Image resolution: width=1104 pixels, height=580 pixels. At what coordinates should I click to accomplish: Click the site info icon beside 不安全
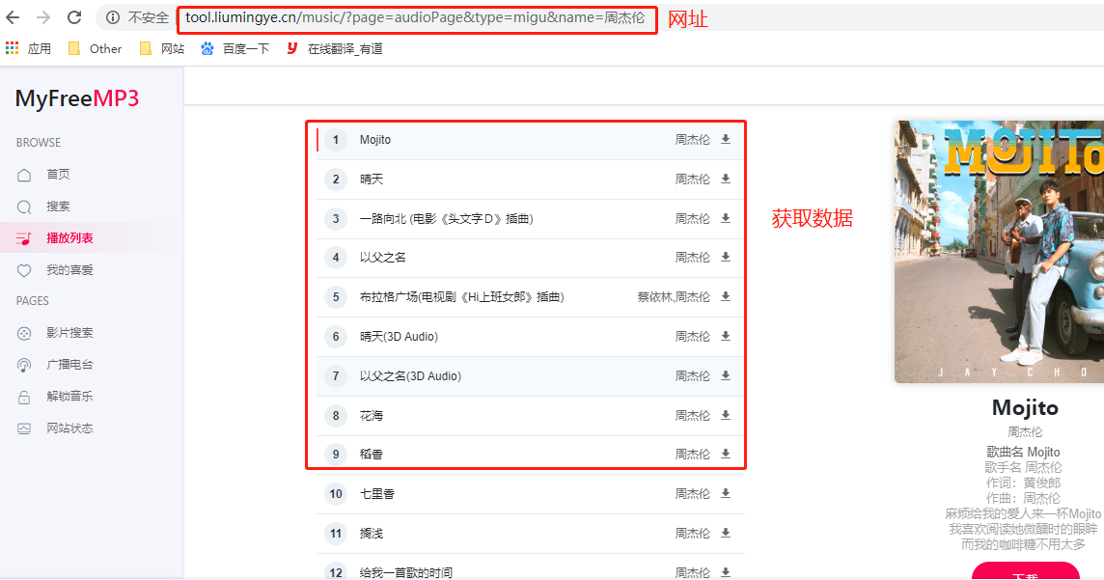coord(113,17)
